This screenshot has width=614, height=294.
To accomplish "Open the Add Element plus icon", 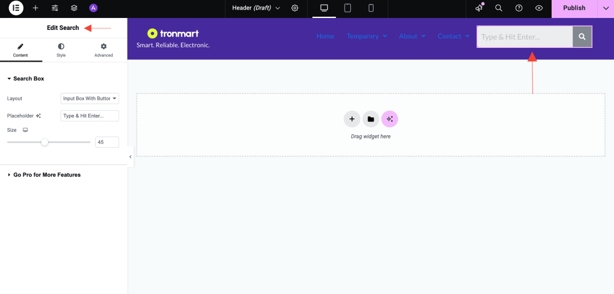I will (35, 8).
